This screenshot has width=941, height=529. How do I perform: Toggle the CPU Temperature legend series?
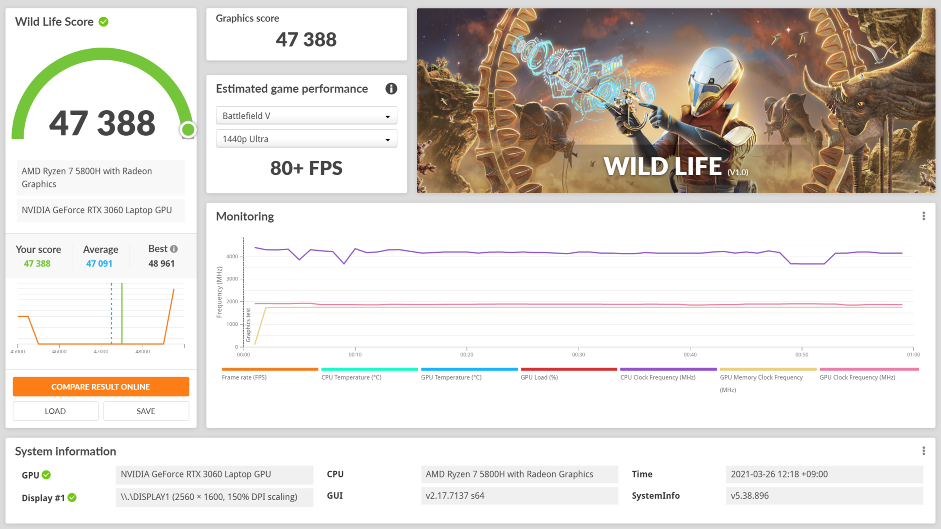coord(351,377)
